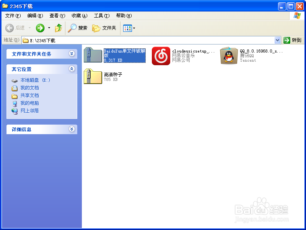The image size is (306, 230).
Task: Select the 高清种子 zip folder icon
Action: click(93, 76)
